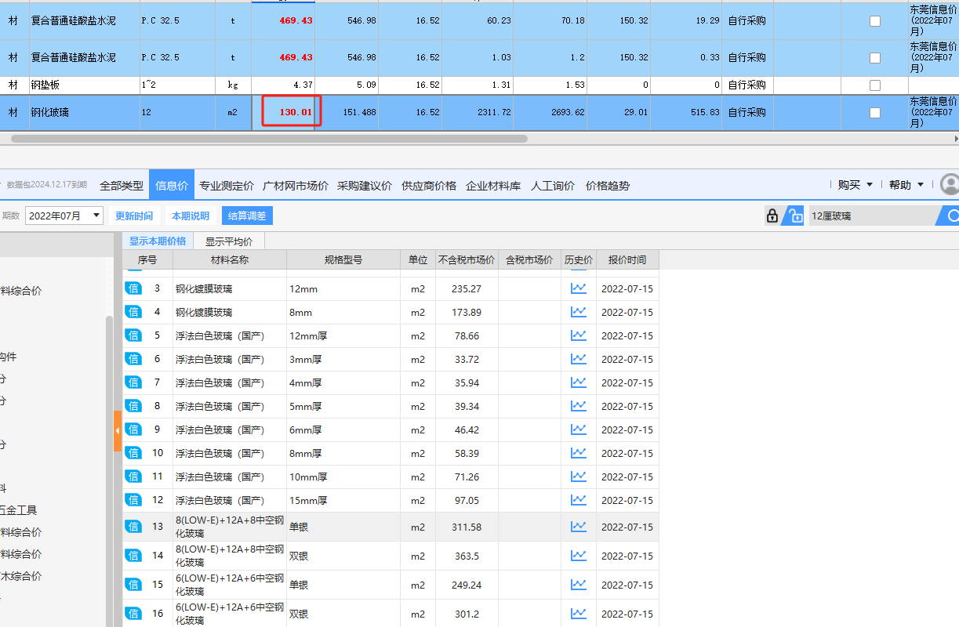This screenshot has height=627, width=959.
Task: Open history chart for row 13 单银
Action: pos(579,527)
